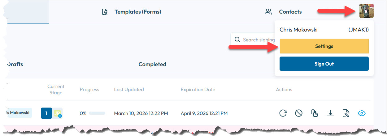Click the search magnifier icon
This screenshot has height=136, width=387.
237,40
